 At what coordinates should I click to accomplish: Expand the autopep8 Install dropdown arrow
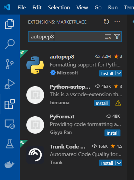pos(119,73)
